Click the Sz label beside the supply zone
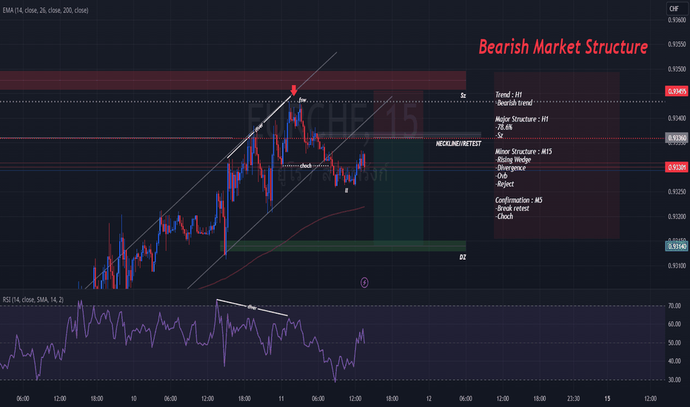The image size is (690, 407). [463, 95]
